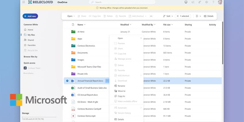Open Modified By column header dropdown
This screenshot has width=244, height=122.
[149, 25]
